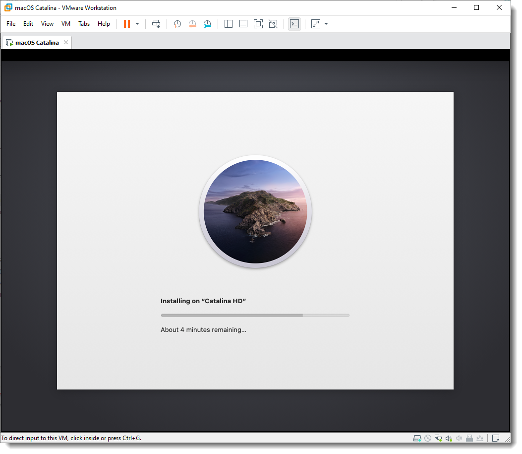Click the install tools download status icon
The width and height of the screenshot is (522, 454).
pos(480,439)
